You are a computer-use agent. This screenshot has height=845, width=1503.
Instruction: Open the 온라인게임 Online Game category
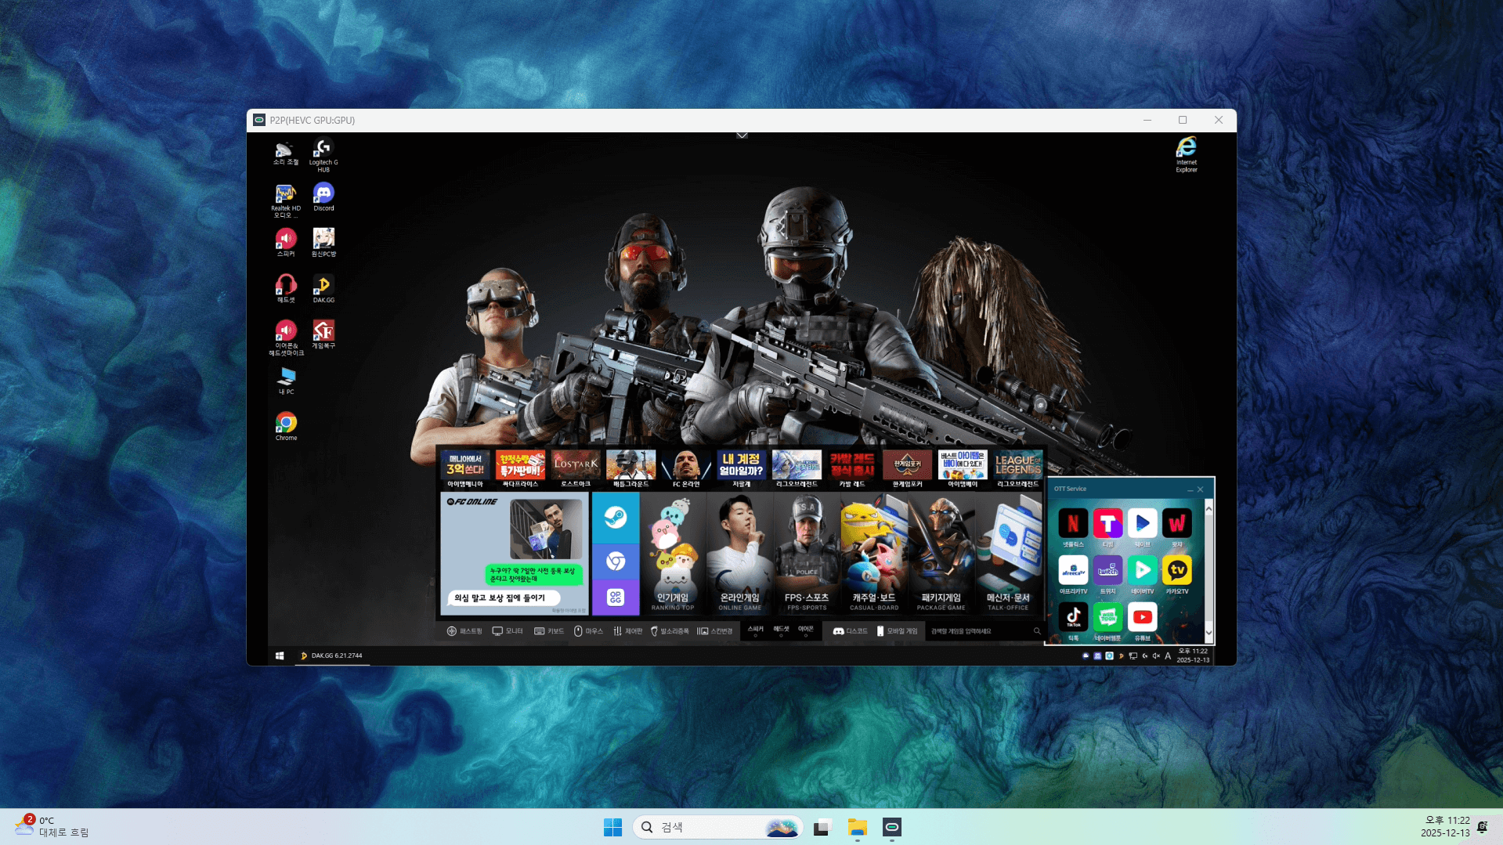[x=739, y=554]
